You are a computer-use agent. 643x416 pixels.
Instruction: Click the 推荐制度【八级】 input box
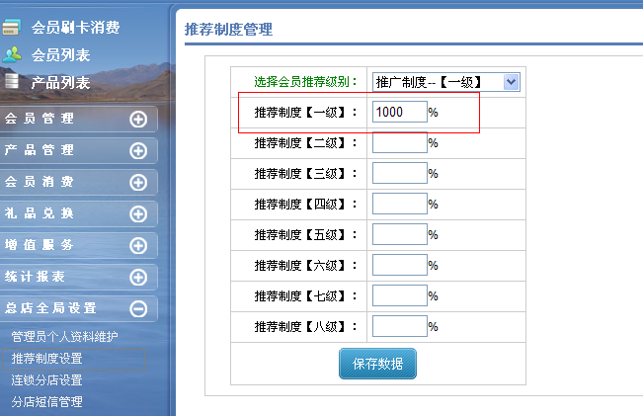(x=400, y=325)
